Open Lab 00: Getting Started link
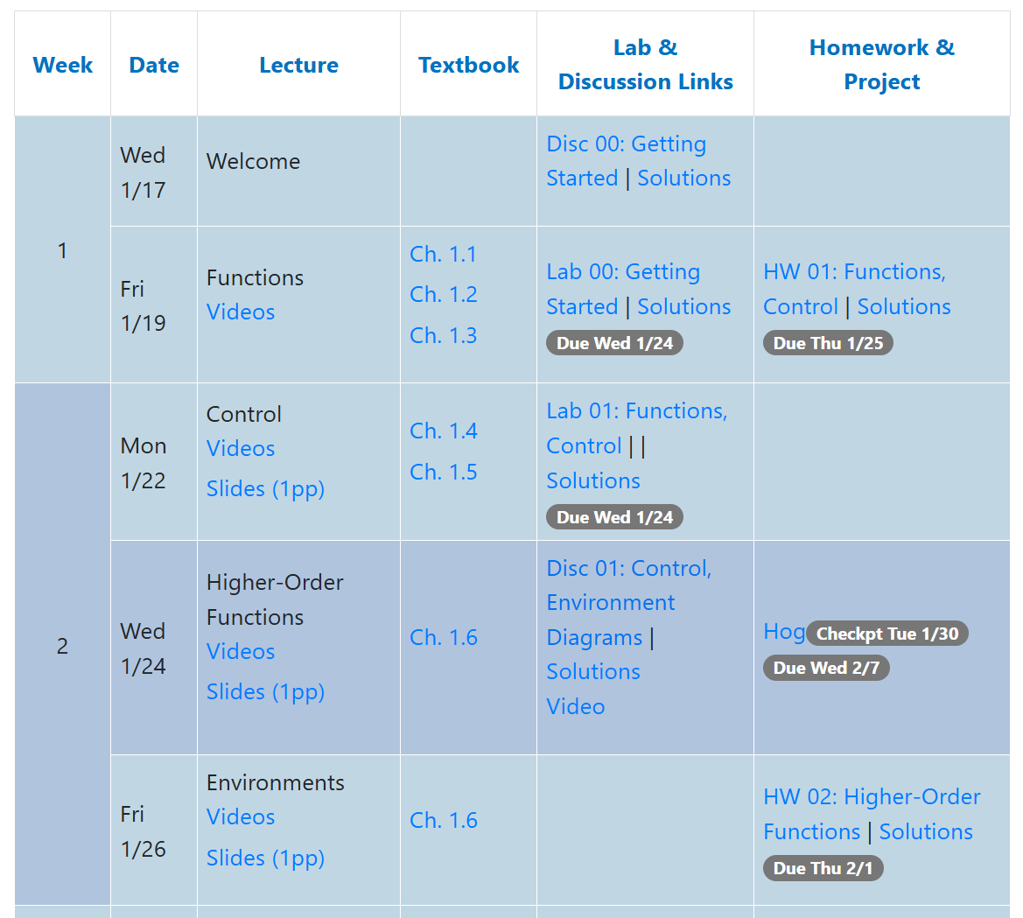This screenshot has width=1023, height=918. 623,289
